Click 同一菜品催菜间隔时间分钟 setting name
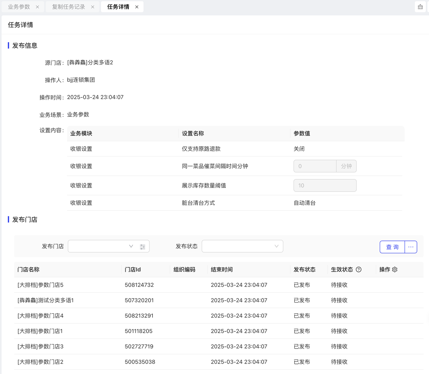 pyautogui.click(x=215, y=166)
